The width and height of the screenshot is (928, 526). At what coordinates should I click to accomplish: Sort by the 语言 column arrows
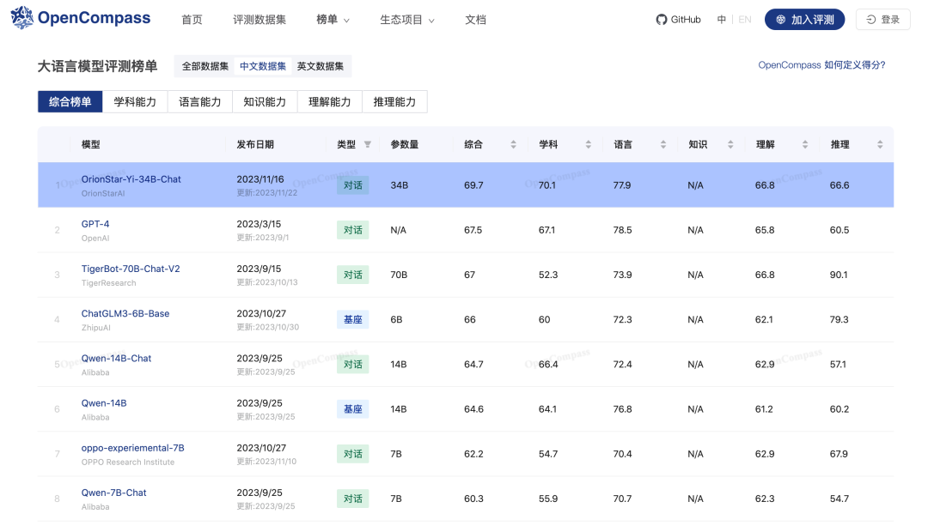[x=662, y=144]
